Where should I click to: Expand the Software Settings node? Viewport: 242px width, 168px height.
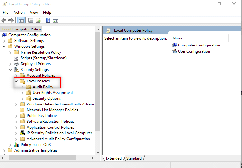pyautogui.click(x=4, y=41)
